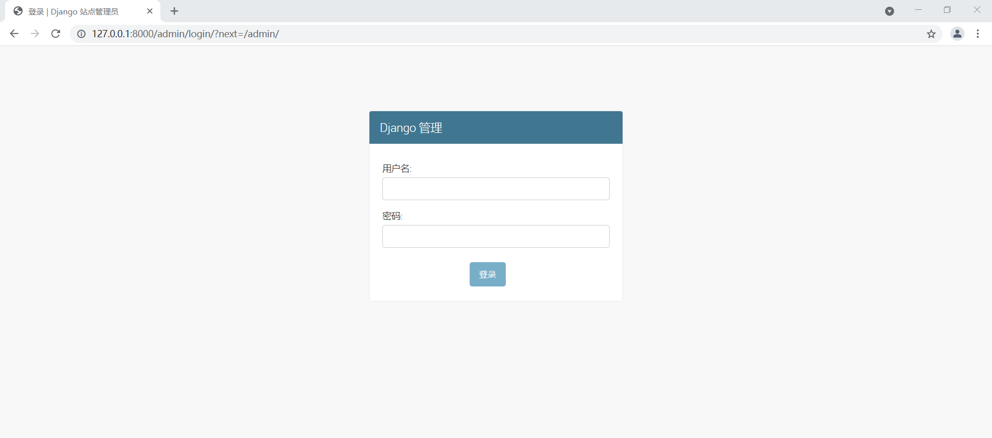This screenshot has height=438, width=992.
Task: Focus the 密码 input field
Action: point(496,236)
